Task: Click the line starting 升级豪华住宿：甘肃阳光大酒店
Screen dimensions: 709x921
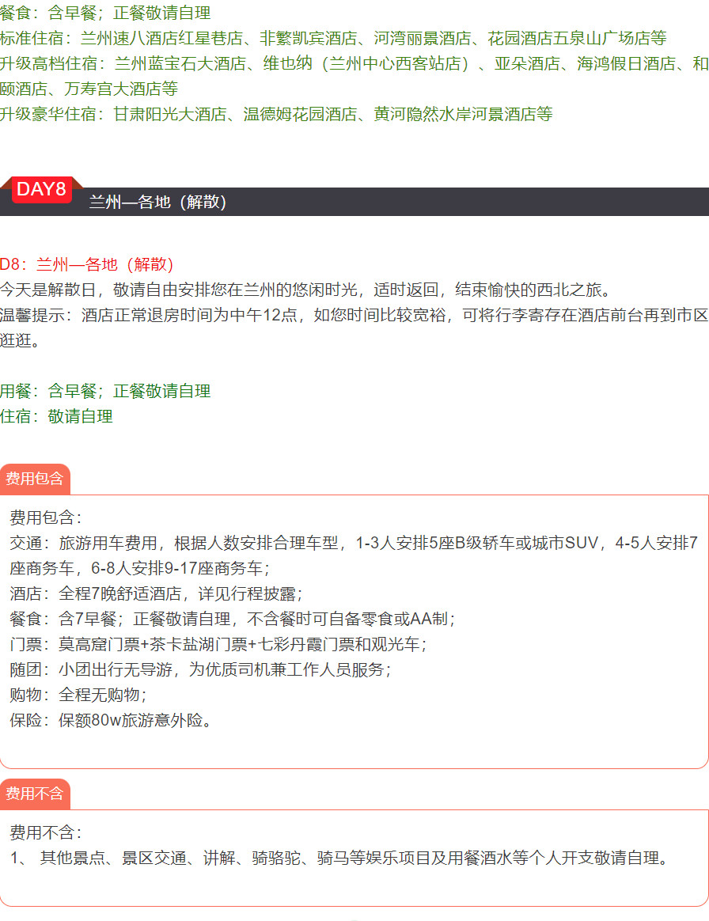Action: point(276,114)
